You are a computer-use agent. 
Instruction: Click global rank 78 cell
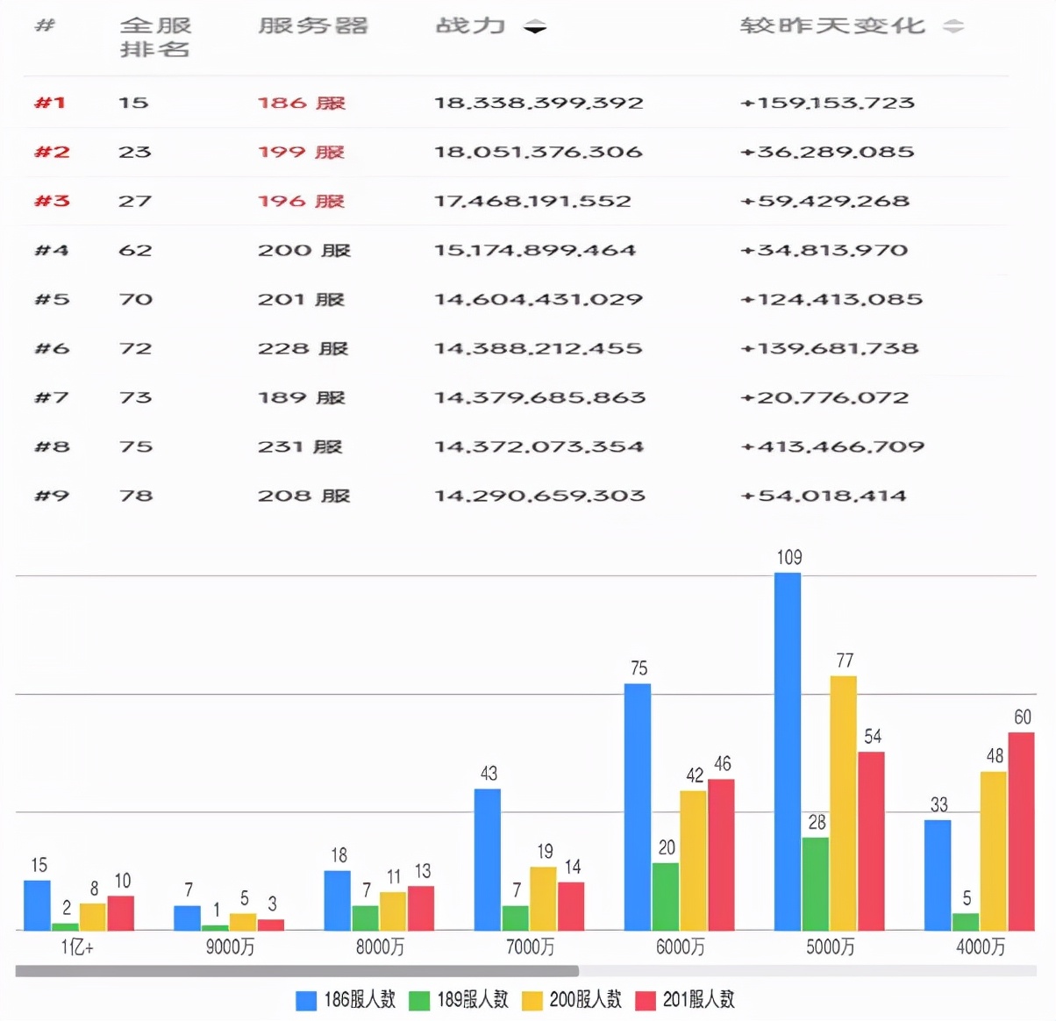(135, 496)
